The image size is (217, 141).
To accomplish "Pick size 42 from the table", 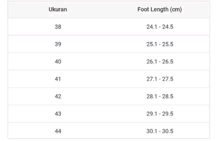I will coord(58,96).
